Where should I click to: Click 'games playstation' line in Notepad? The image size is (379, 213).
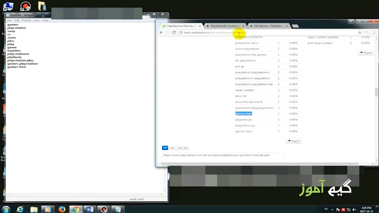pyautogui.click(x=22, y=64)
